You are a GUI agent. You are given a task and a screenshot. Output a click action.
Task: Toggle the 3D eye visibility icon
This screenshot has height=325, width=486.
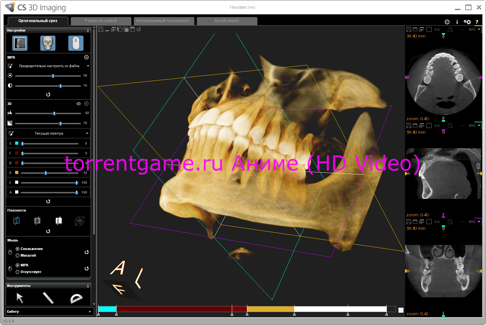[78, 104]
